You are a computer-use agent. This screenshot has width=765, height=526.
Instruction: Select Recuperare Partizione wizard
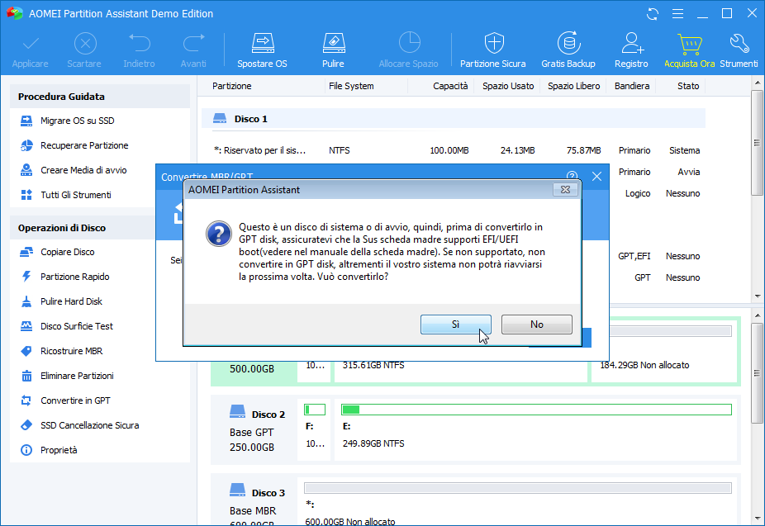tap(74, 145)
